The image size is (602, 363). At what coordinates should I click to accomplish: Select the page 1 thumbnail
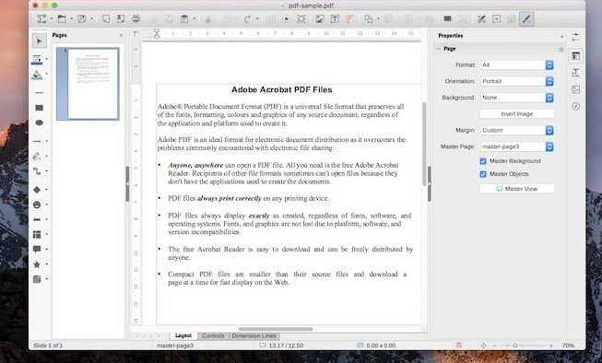(x=88, y=84)
